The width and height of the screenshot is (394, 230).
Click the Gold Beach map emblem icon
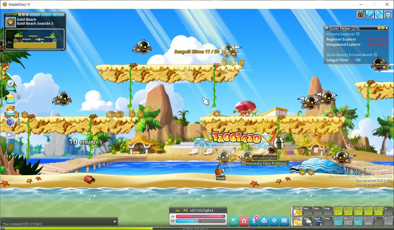[x=11, y=22]
